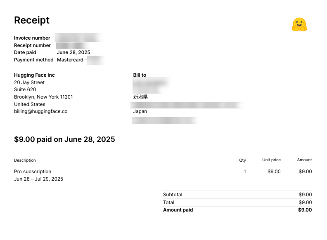
Task: Click the Mastercard payment method text
Action: click(71, 60)
